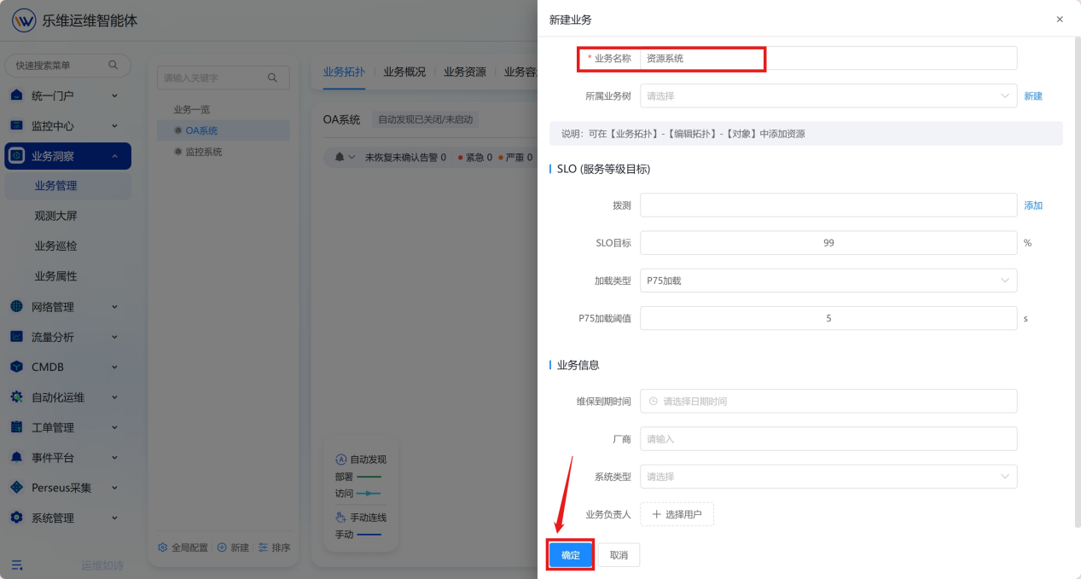Expand the 监控中心 menu chevron
This screenshot has height=579, width=1081.
click(x=115, y=125)
